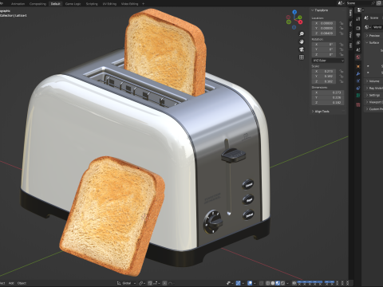
Task: Open the Output properties tab icon
Action: click(x=358, y=35)
